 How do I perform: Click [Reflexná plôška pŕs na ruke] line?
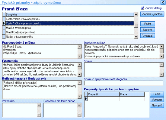click(x=20, y=83)
